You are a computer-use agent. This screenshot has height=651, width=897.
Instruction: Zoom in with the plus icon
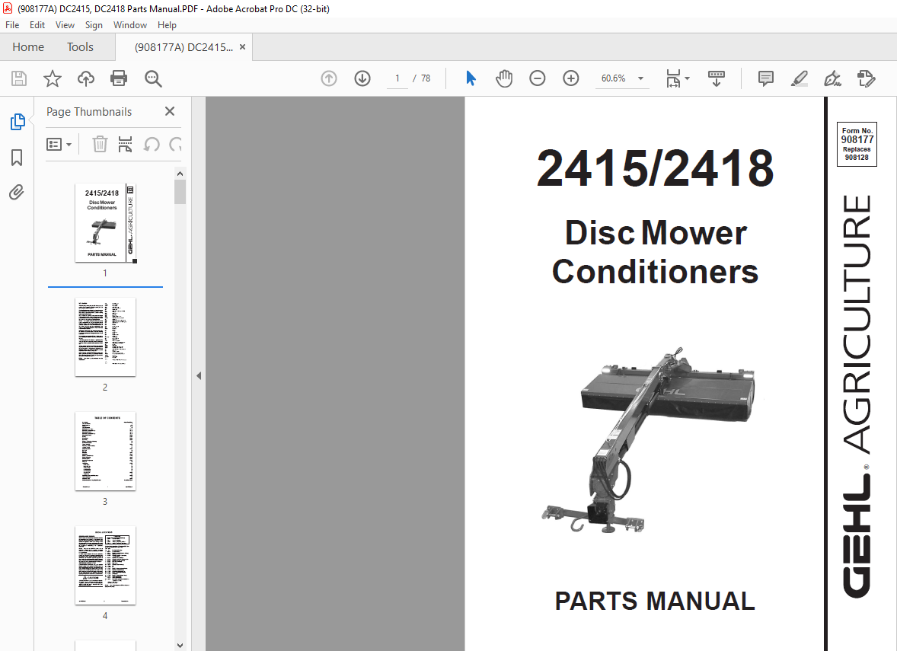571,78
